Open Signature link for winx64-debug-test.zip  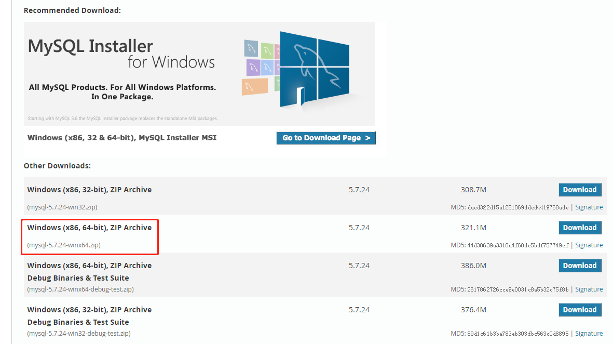589,289
